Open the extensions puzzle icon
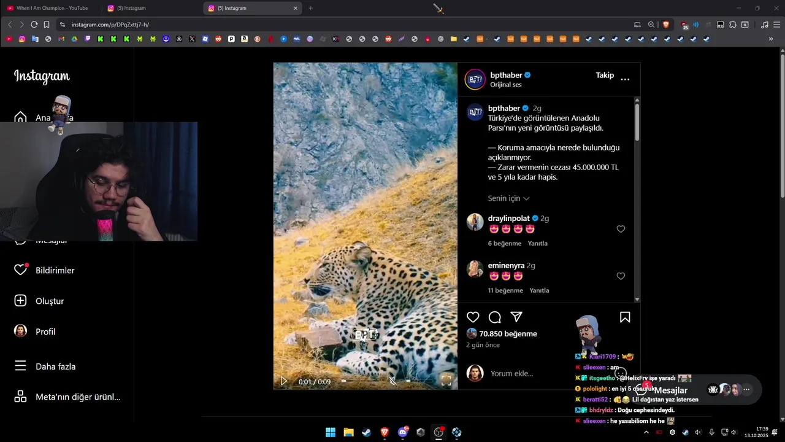Screen dimensions: 785x442 pyautogui.click(x=732, y=25)
